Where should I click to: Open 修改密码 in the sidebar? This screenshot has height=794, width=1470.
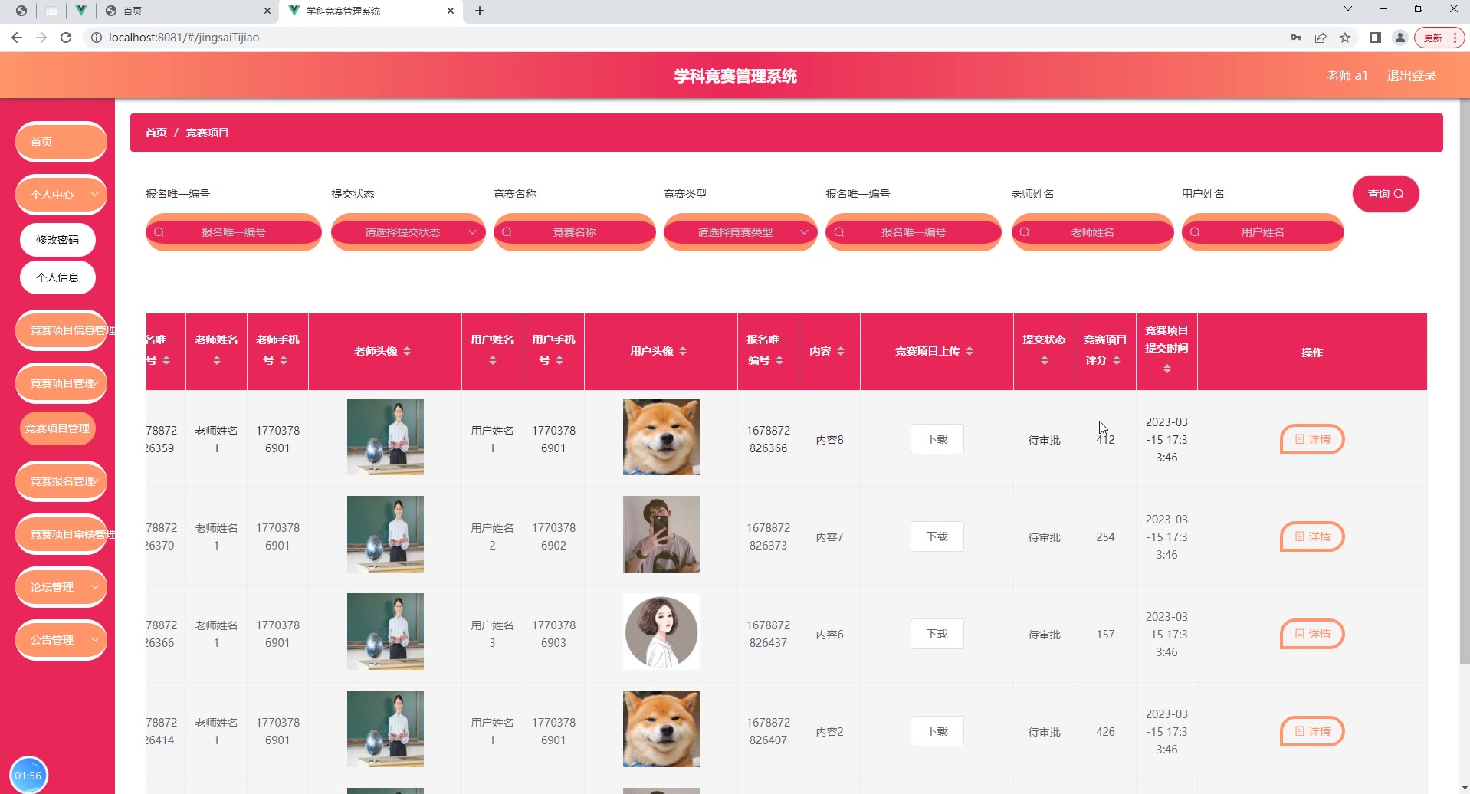pos(57,240)
